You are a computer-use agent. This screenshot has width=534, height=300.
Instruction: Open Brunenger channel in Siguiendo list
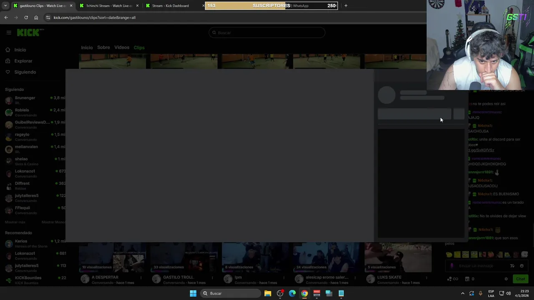pos(35,100)
